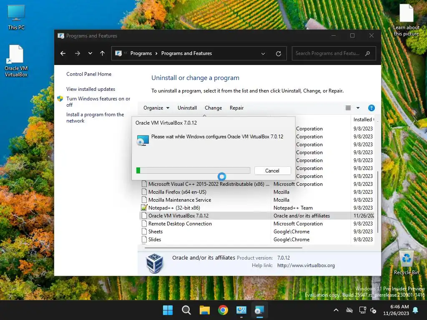Open Control Panel Home link

pos(89,74)
